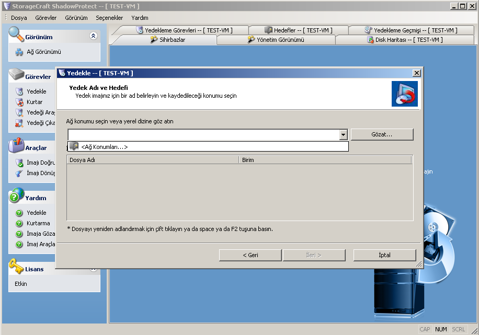Click into the destination path input field
Viewport: 479px width, 335px height.
click(203, 135)
